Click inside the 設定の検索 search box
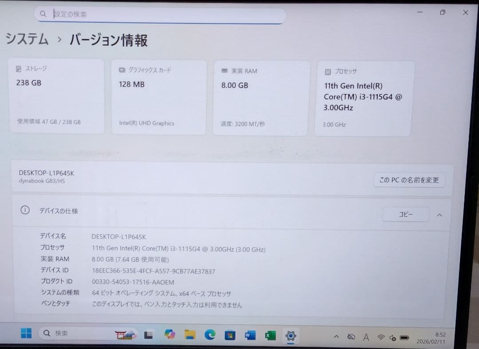This screenshot has height=349, width=479. [160, 14]
